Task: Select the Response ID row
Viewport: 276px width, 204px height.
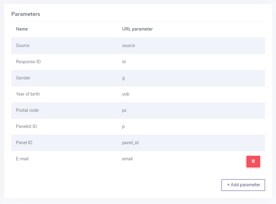Action: click(138, 62)
